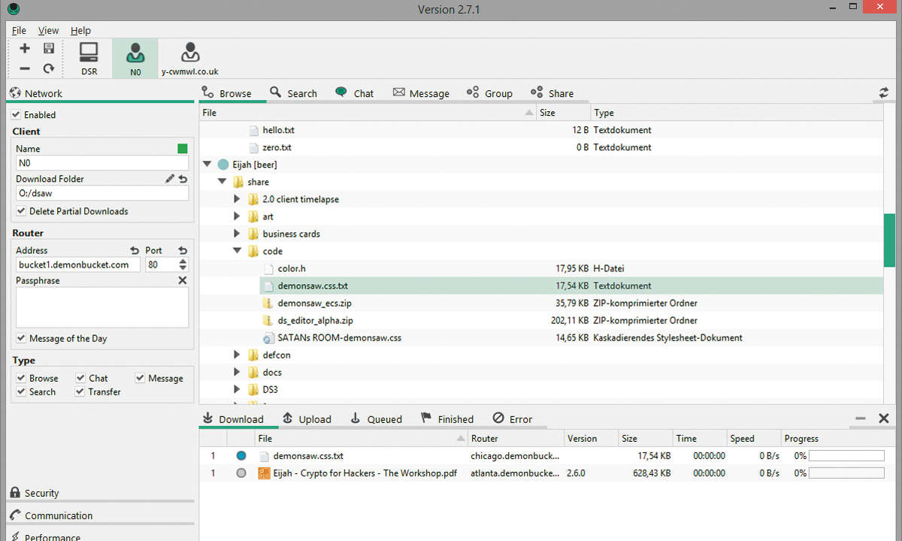This screenshot has height=541, width=902.
Task: Open the Finished transfer tab
Action: click(446, 419)
